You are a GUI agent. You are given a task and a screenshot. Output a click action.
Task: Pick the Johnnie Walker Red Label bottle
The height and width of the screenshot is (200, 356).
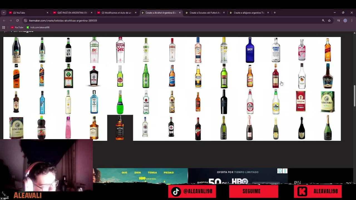point(328,50)
